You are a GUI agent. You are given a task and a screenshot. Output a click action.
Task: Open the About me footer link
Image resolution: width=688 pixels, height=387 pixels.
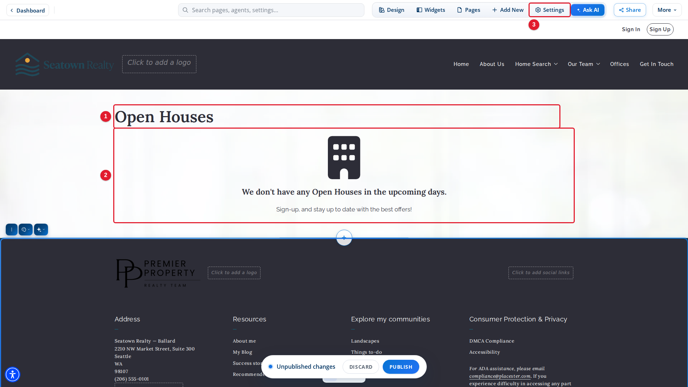(244, 341)
